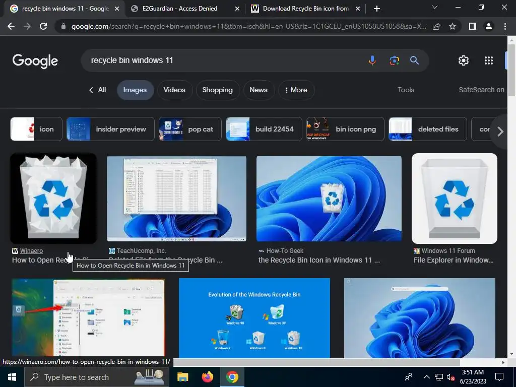Open the Google apps grid
Image resolution: width=516 pixels, height=387 pixels.
[x=489, y=60]
